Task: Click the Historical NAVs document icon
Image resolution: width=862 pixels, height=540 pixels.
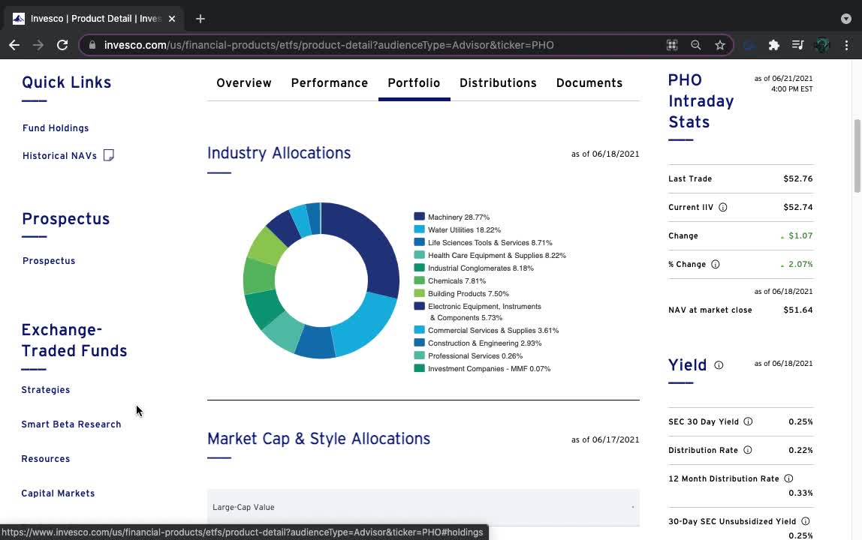Action: click(109, 155)
